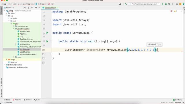The height and width of the screenshot is (104, 185).
Task: Expand the MyClass.java node
Action: tap(16, 44)
